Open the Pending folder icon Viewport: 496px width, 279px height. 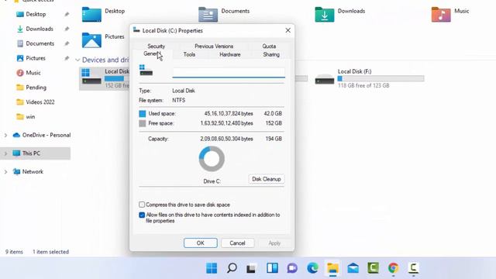pyautogui.click(x=20, y=88)
